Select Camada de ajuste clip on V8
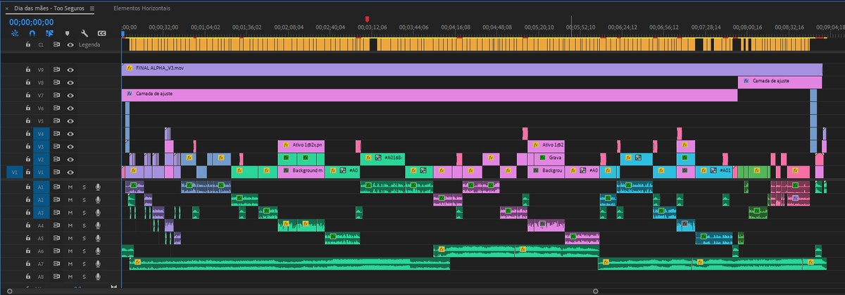845x295 pixels. click(x=780, y=82)
